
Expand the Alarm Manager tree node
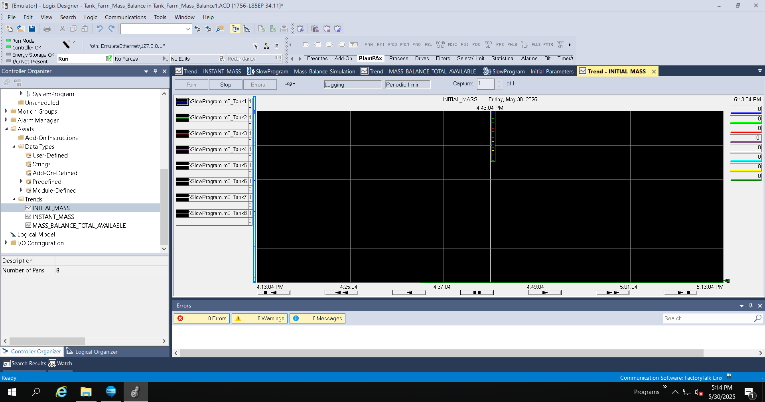(x=6, y=120)
